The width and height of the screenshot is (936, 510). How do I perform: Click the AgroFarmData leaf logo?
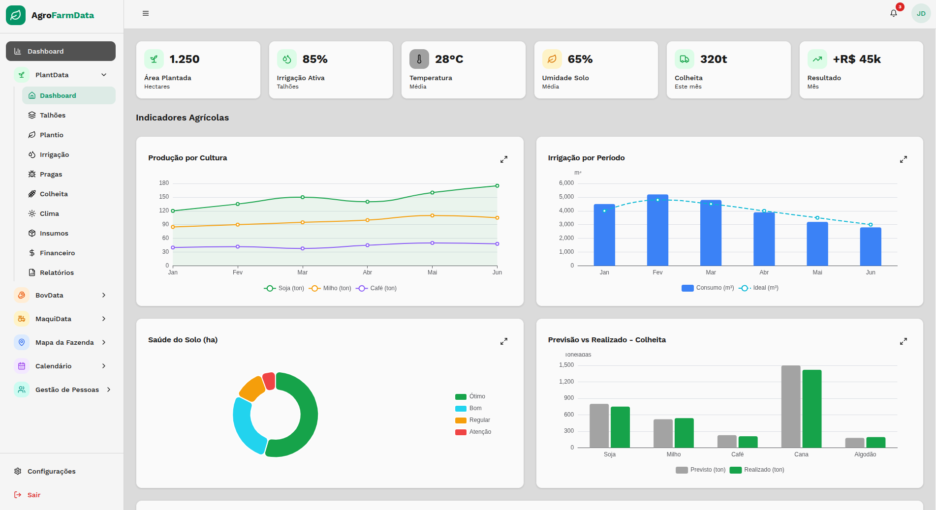(x=16, y=15)
